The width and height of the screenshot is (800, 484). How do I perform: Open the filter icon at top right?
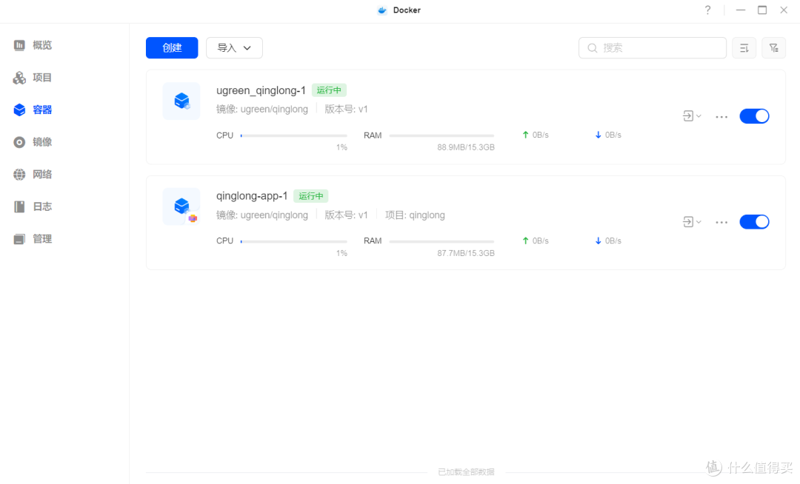(773, 48)
